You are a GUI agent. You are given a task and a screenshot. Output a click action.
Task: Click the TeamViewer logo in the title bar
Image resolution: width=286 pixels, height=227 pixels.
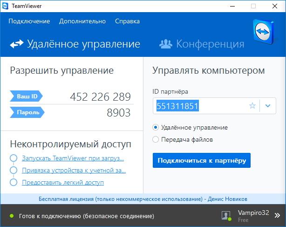point(5,6)
